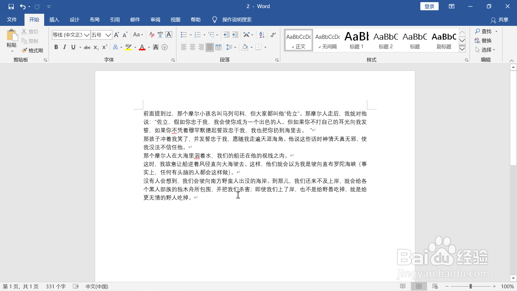Viewport: 517px width, 291px height.
Task: Click the Center alignment icon
Action: tap(193, 47)
